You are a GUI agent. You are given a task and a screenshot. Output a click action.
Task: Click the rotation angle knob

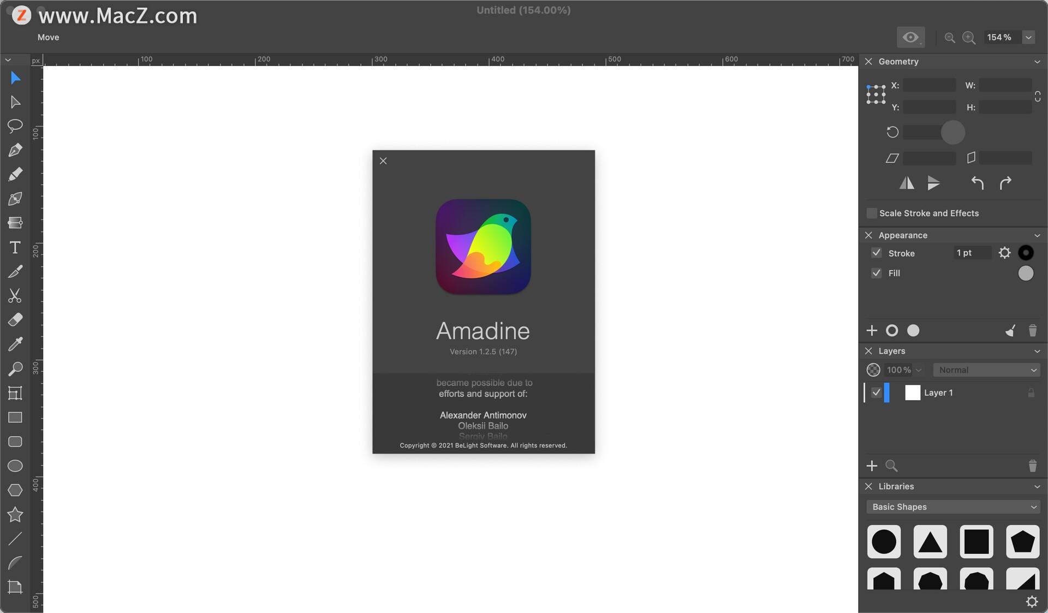coord(953,132)
